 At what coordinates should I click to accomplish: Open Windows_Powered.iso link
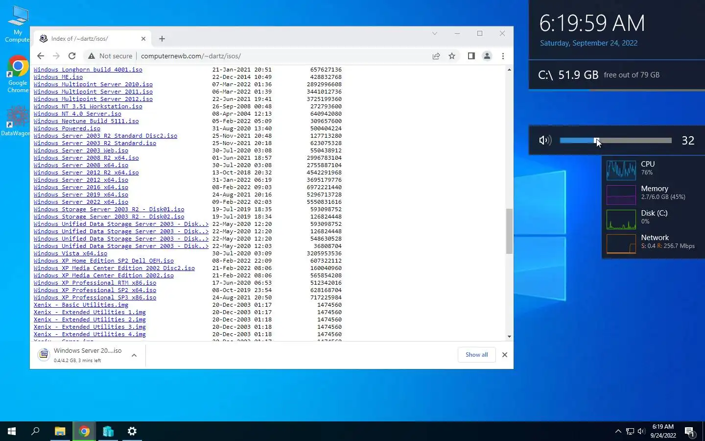(67, 128)
